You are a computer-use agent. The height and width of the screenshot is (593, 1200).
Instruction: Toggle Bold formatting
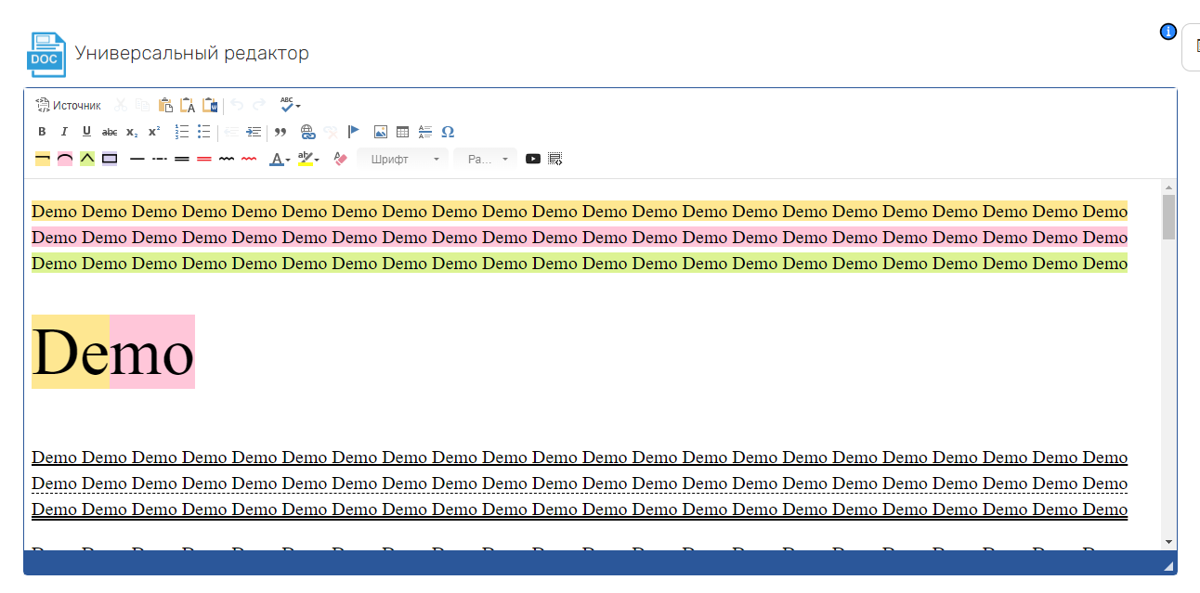pyautogui.click(x=42, y=132)
